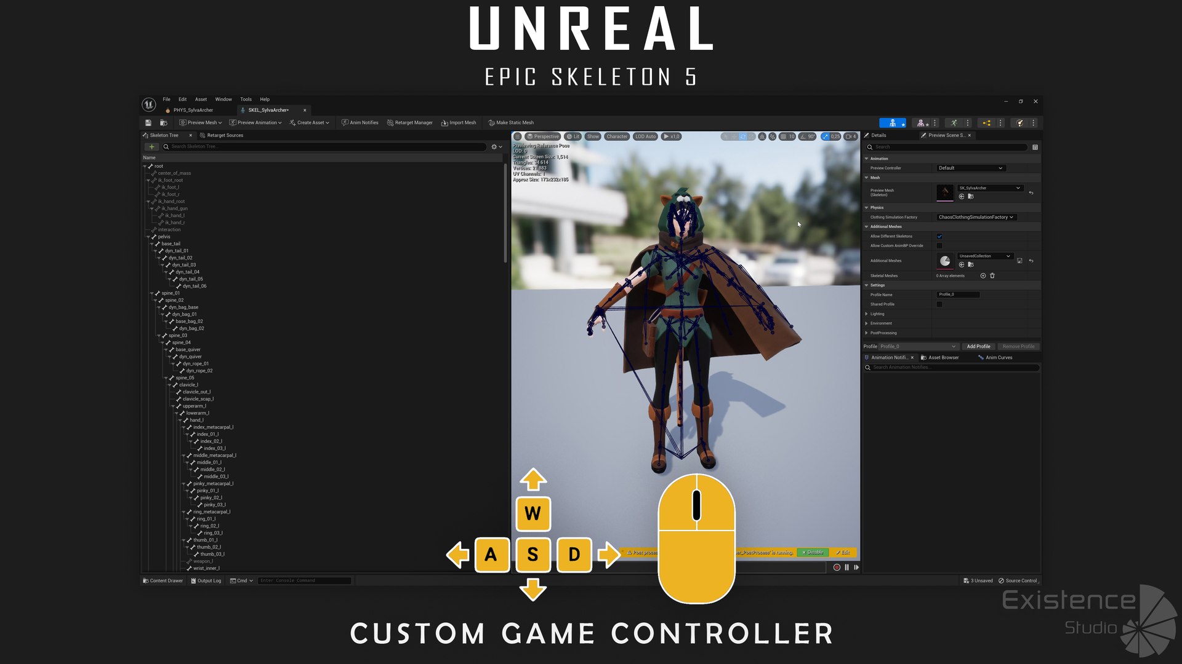Image resolution: width=1182 pixels, height=664 pixels.
Task: Click the surface snapping icon in viewport
Action: (773, 136)
